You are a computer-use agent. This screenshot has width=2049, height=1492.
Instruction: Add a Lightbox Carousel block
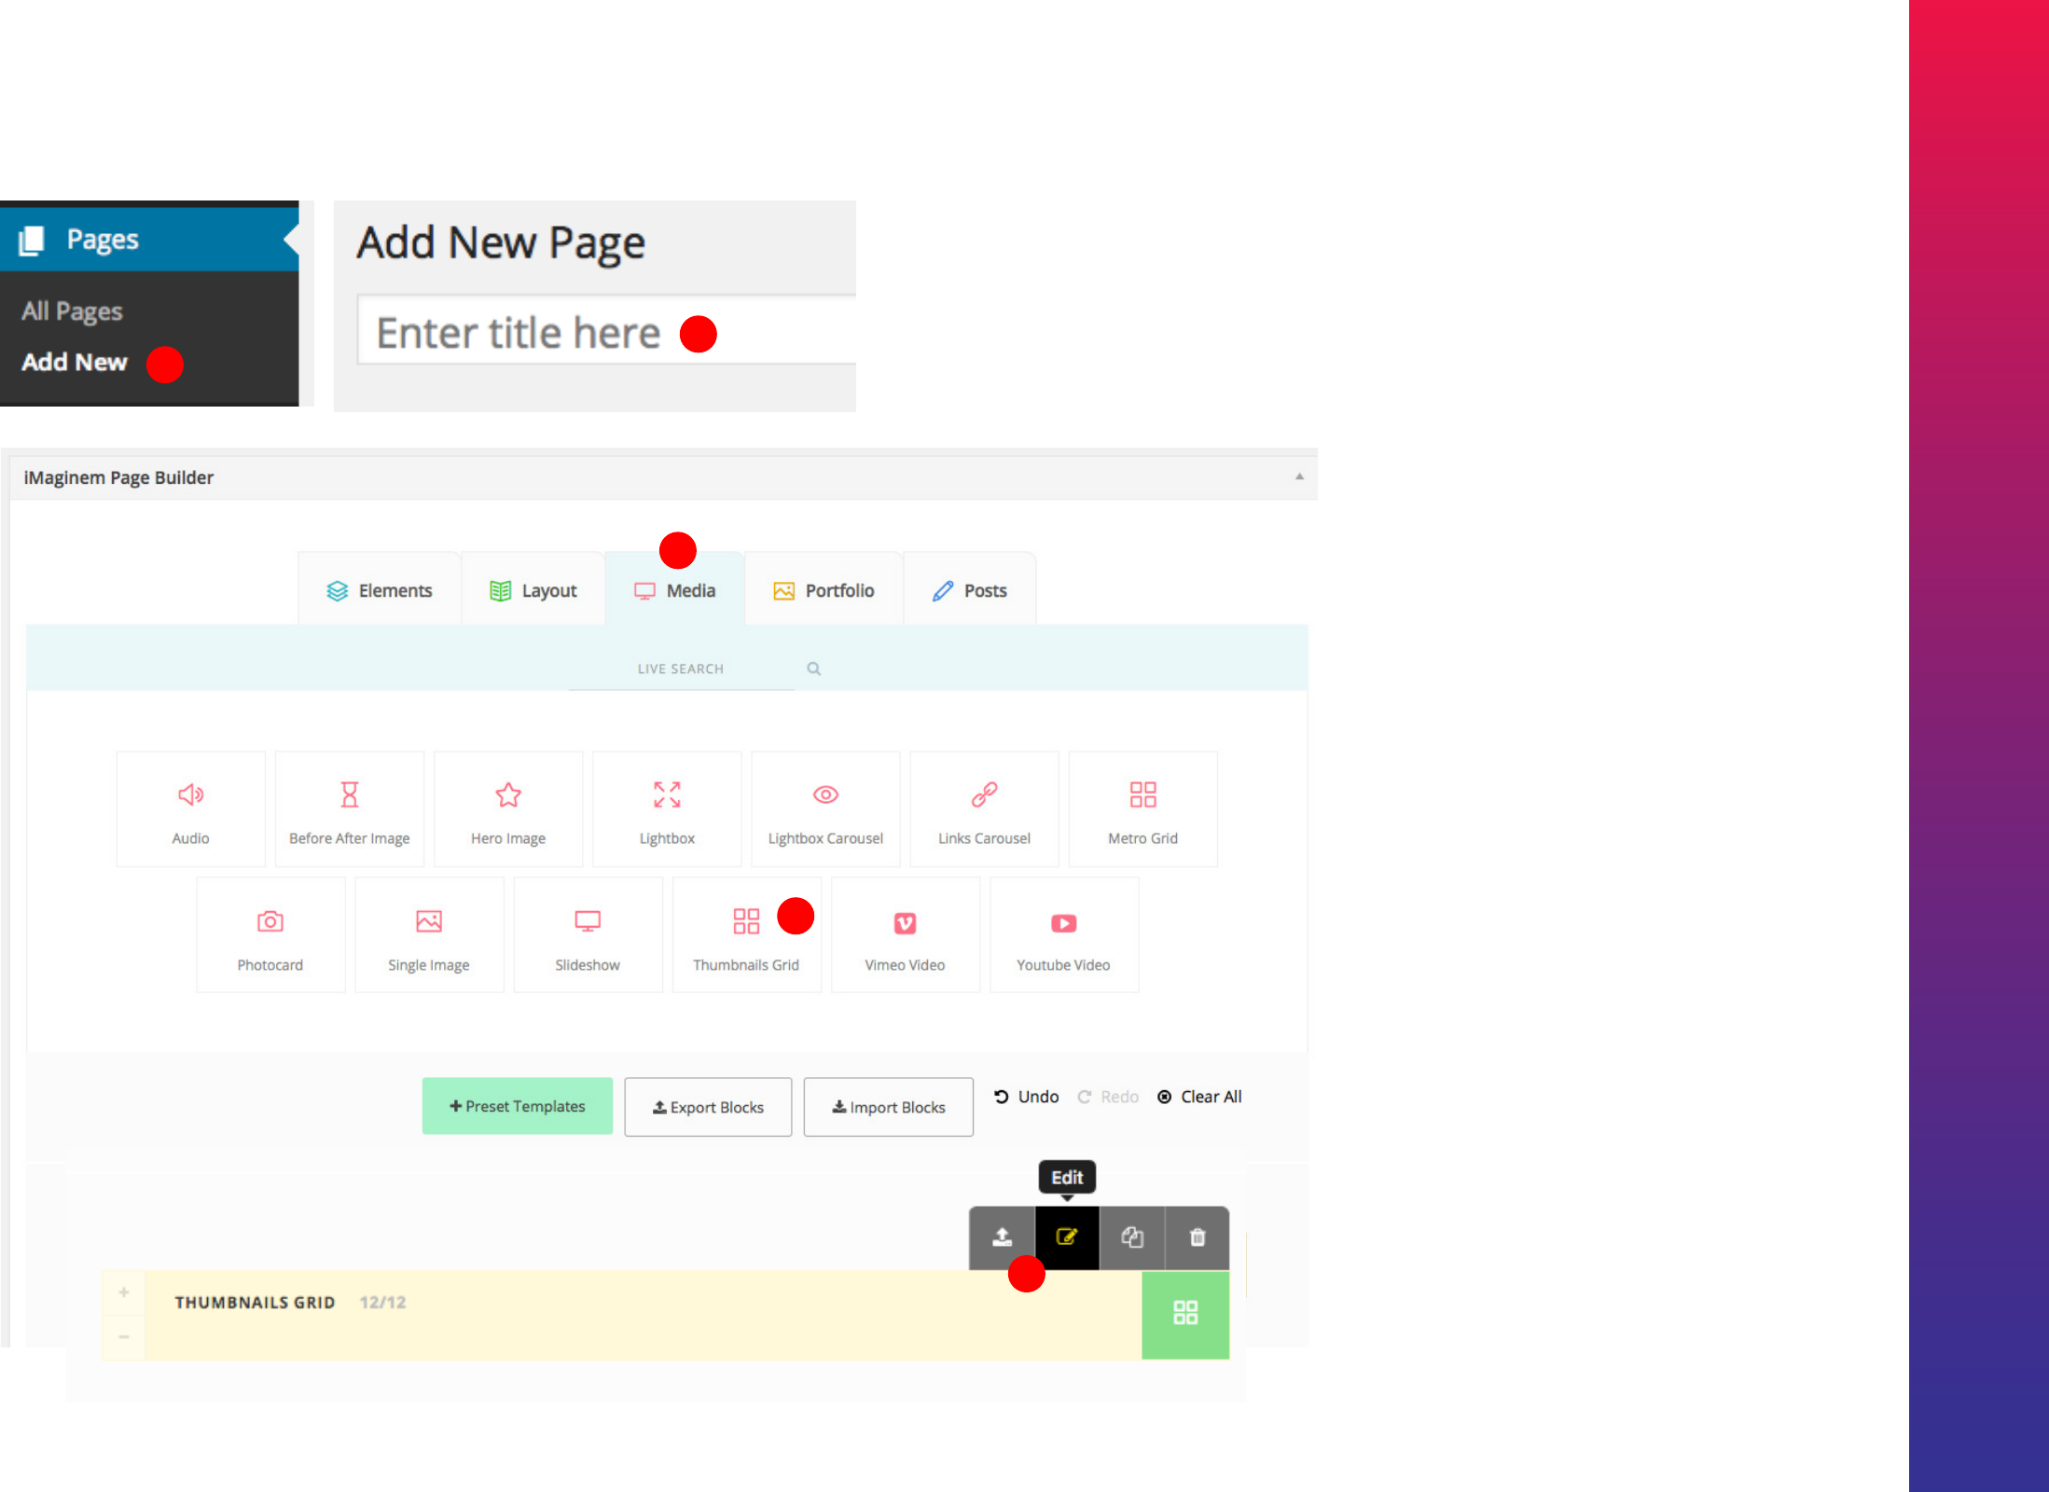click(x=825, y=809)
